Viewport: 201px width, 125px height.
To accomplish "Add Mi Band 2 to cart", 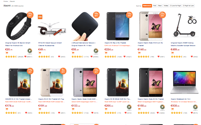I will pyautogui.click(x=7, y=53).
